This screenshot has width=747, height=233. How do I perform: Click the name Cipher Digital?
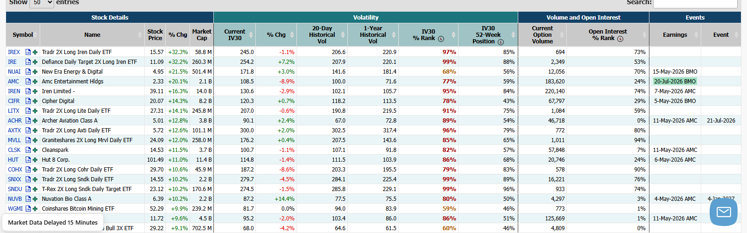[58, 101]
